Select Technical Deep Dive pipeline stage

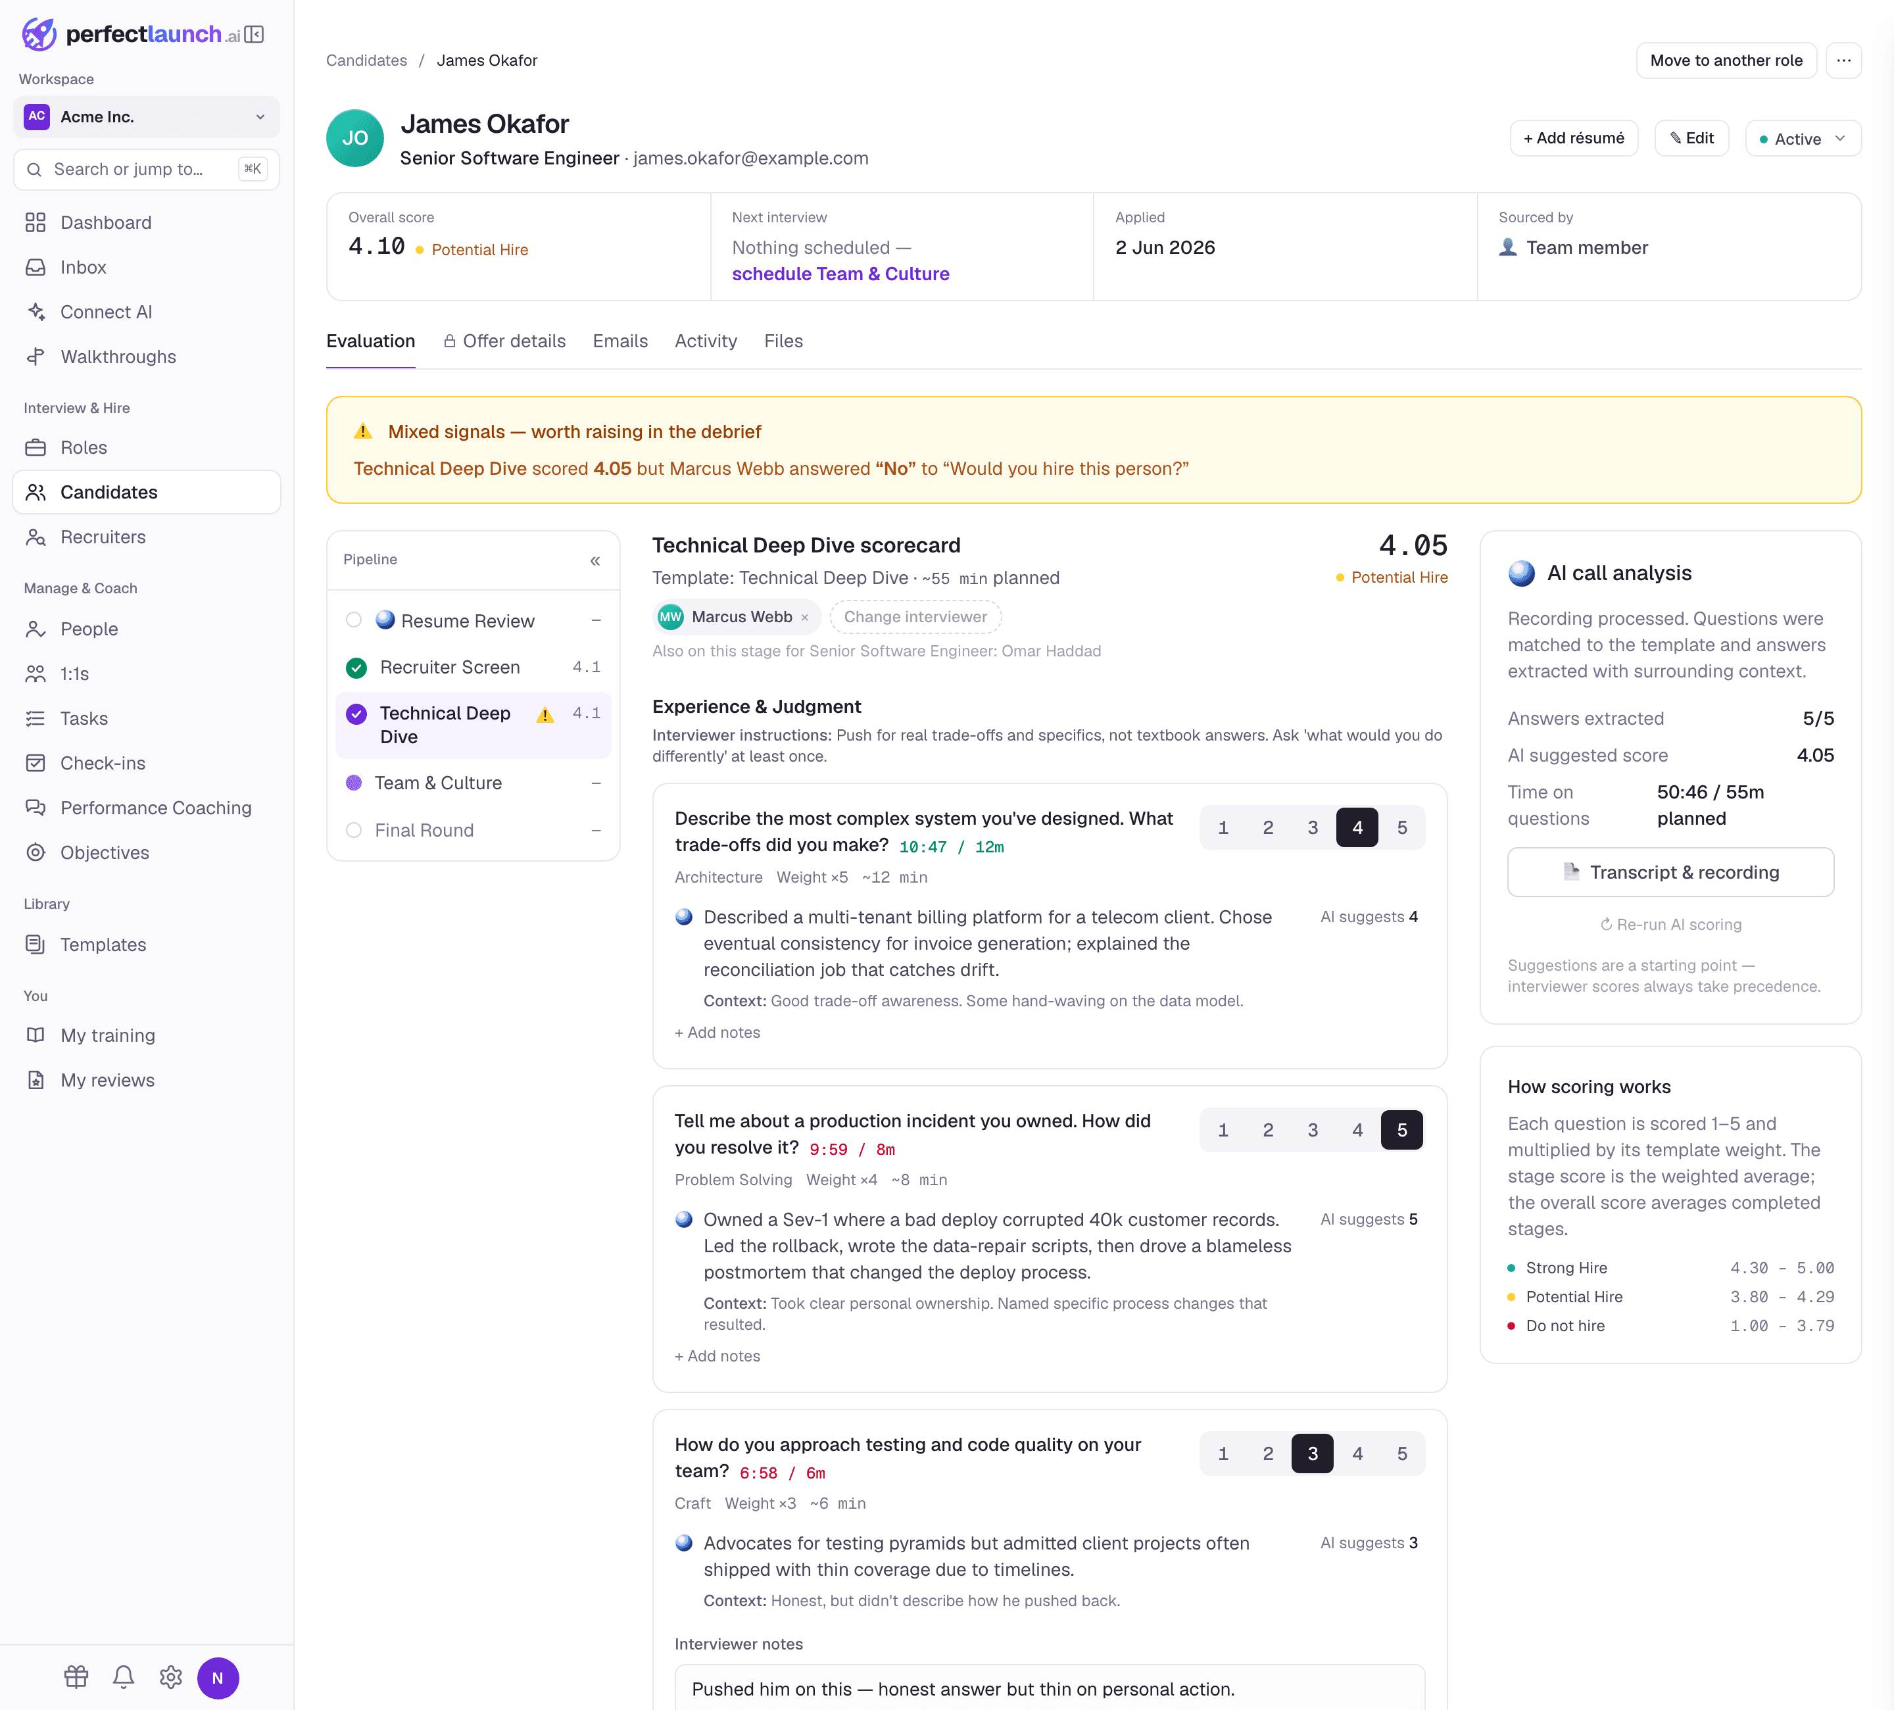click(x=473, y=725)
